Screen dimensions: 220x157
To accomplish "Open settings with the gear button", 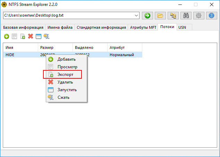I will click(x=199, y=16).
